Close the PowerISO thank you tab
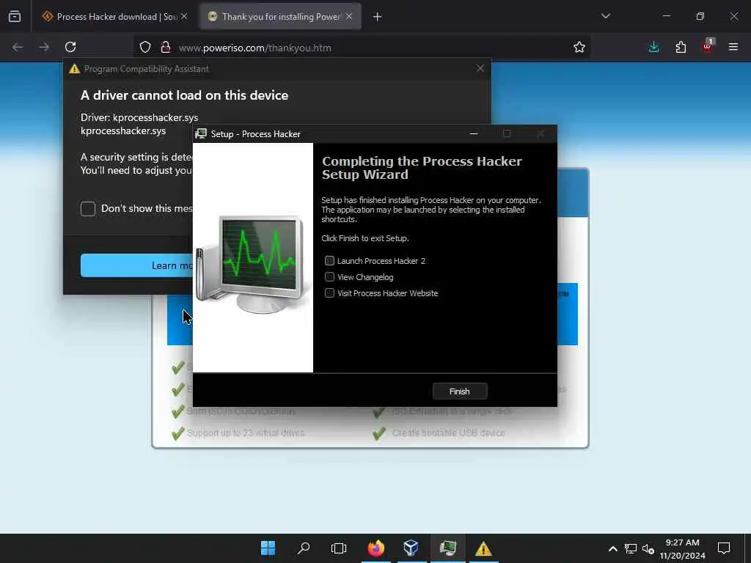 pos(349,16)
